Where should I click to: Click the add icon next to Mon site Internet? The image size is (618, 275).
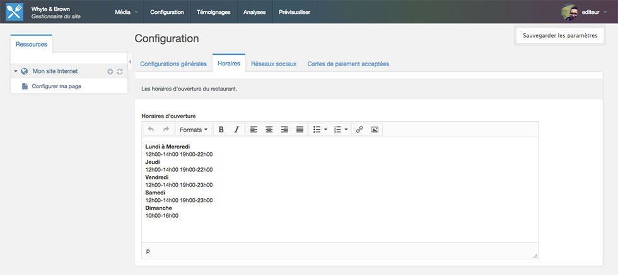coord(110,72)
